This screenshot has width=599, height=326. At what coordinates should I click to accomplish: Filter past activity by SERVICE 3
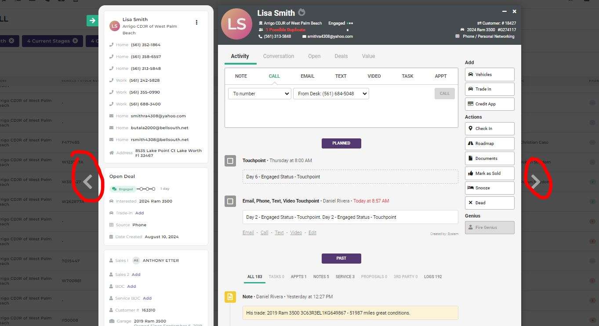pos(345,277)
